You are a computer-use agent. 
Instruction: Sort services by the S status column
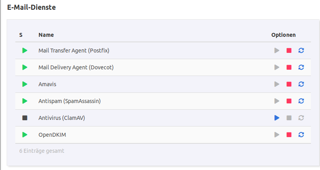21,35
